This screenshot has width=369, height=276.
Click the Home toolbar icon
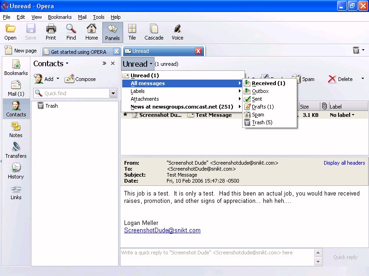pos(91,32)
